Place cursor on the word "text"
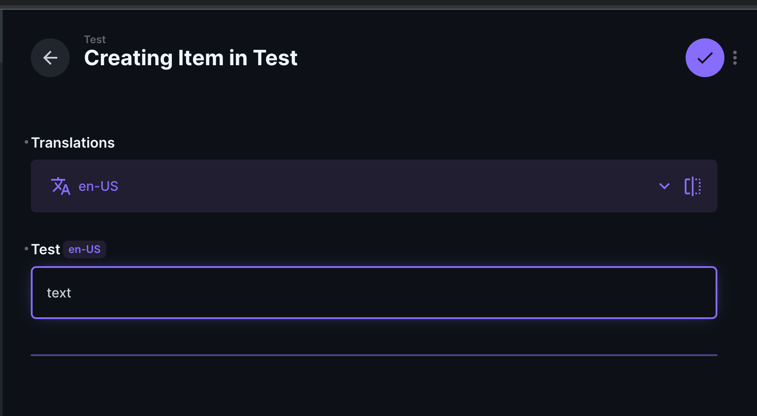The height and width of the screenshot is (416, 757). tap(59, 293)
